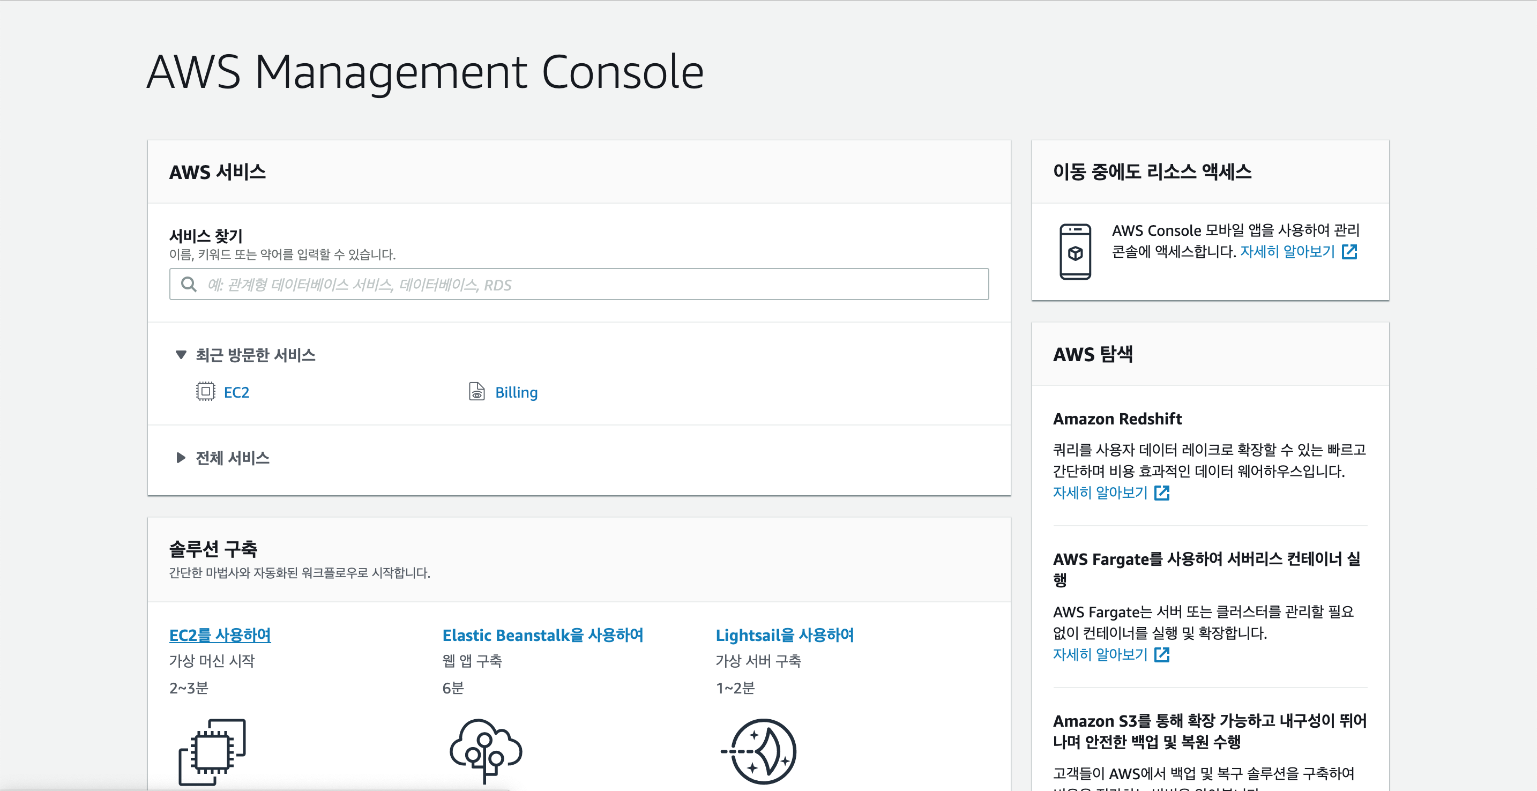Click the Billing document icon
This screenshot has width=1537, height=791.
tap(476, 391)
